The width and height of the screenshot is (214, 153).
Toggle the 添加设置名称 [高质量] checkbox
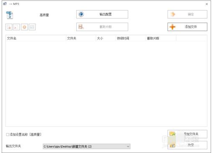coord(8,135)
